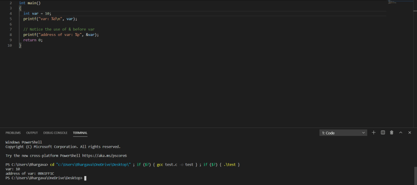The image size is (417, 185).
Task: Open the DEBUG CONSOLE tab
Action: 55,133
